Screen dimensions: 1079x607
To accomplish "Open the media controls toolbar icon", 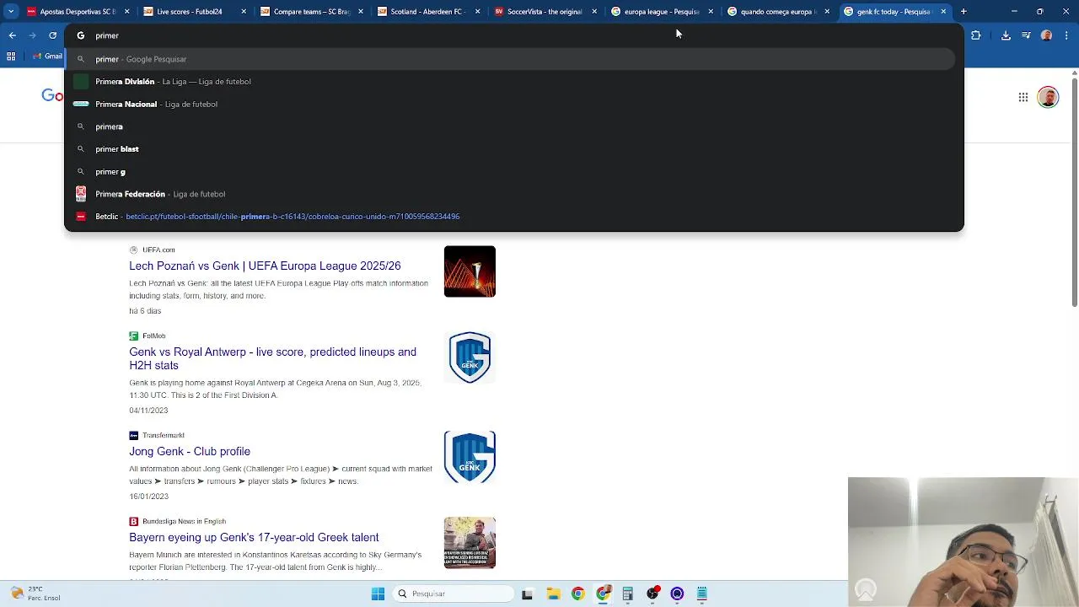I will tap(1026, 35).
